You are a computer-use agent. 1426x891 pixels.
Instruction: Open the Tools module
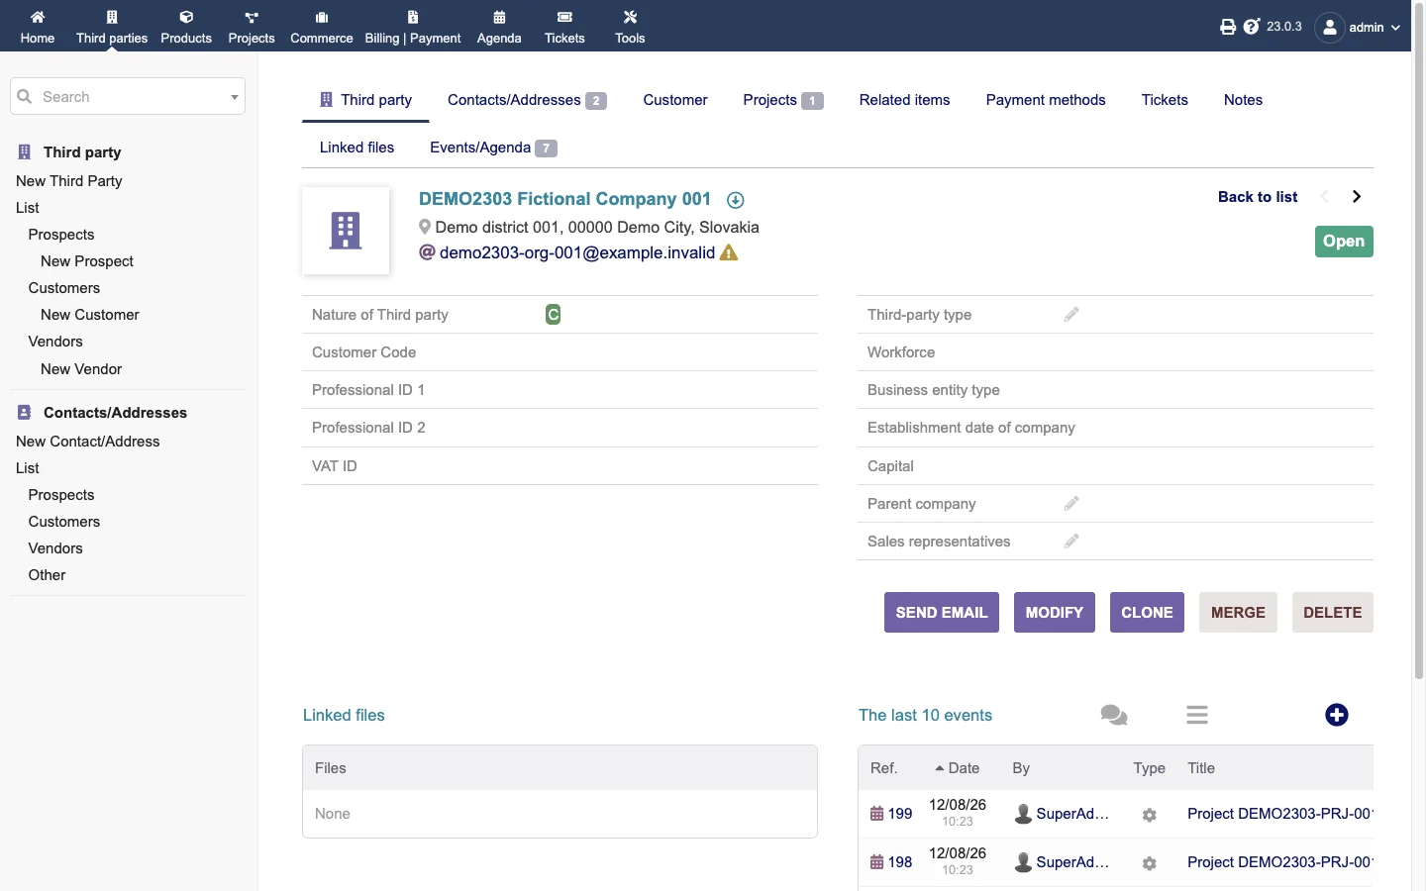point(630,27)
